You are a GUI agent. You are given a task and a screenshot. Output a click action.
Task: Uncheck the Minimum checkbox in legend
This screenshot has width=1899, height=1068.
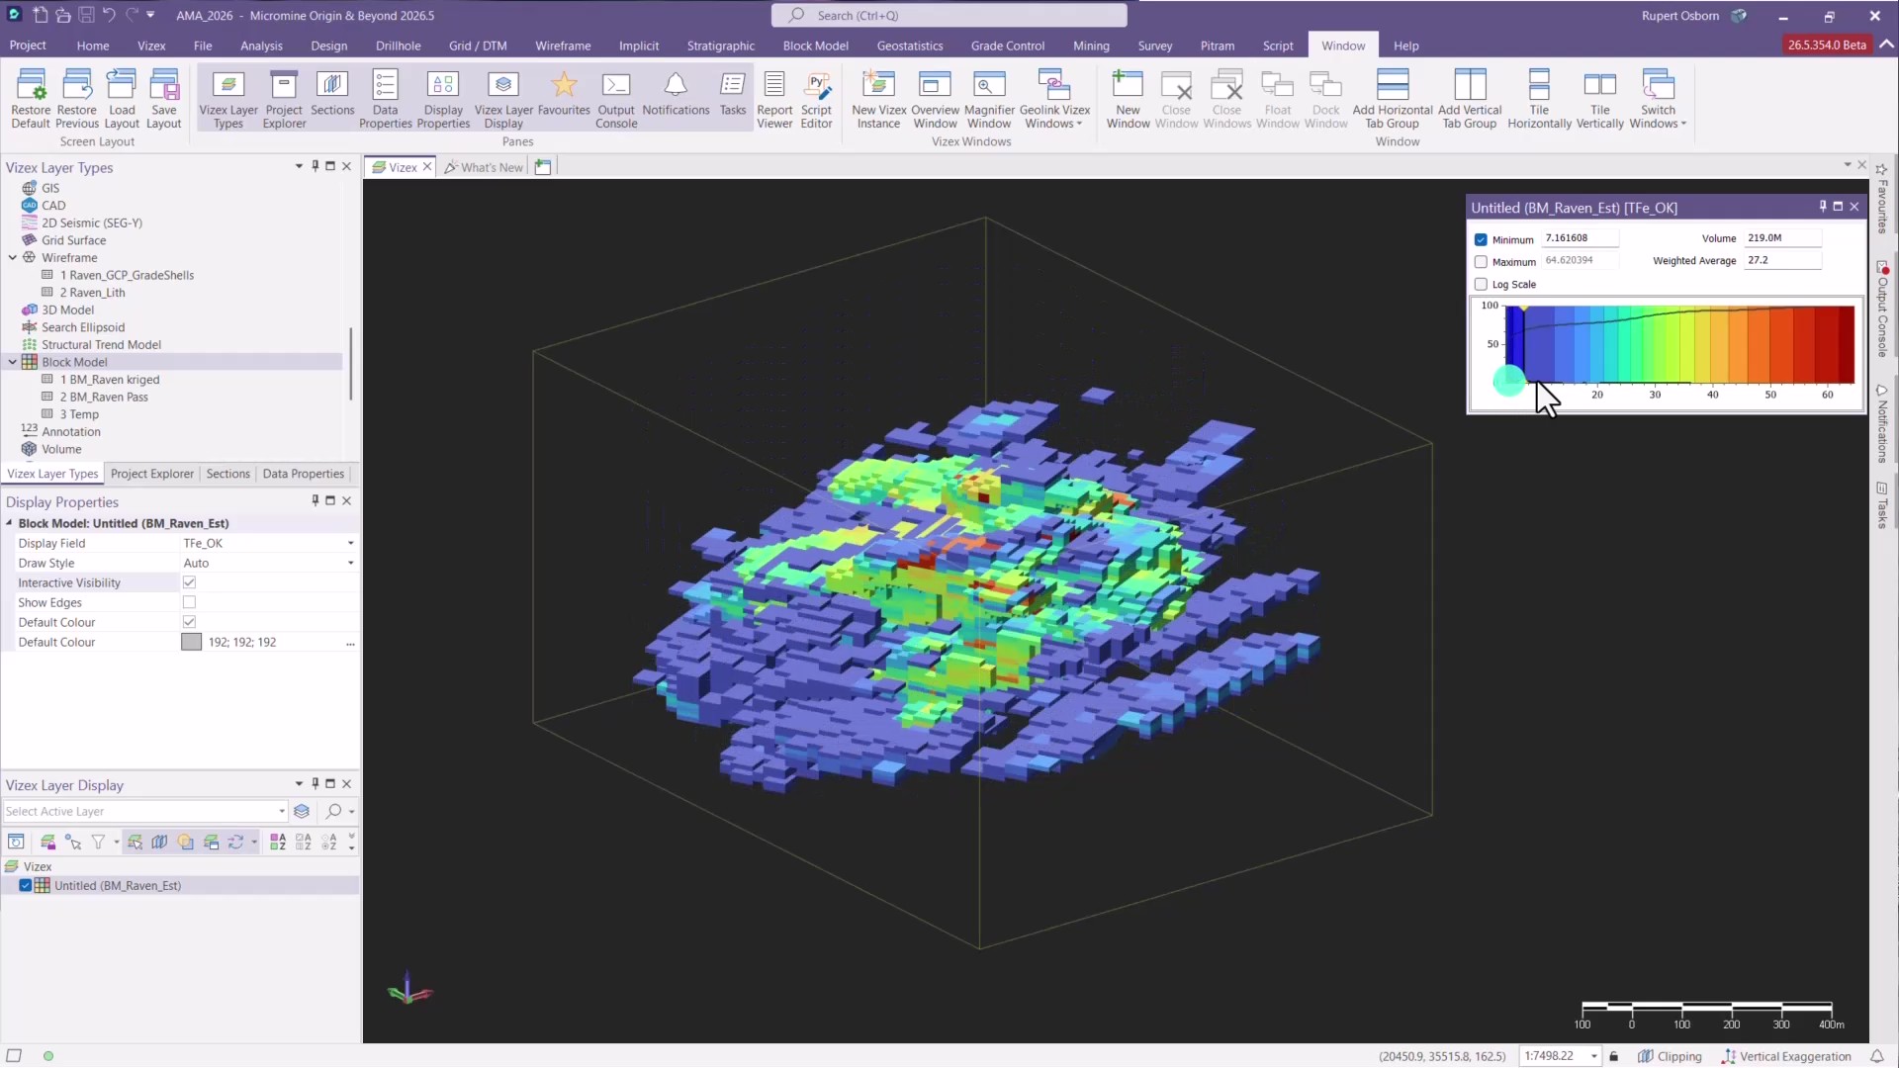pos(1481,239)
